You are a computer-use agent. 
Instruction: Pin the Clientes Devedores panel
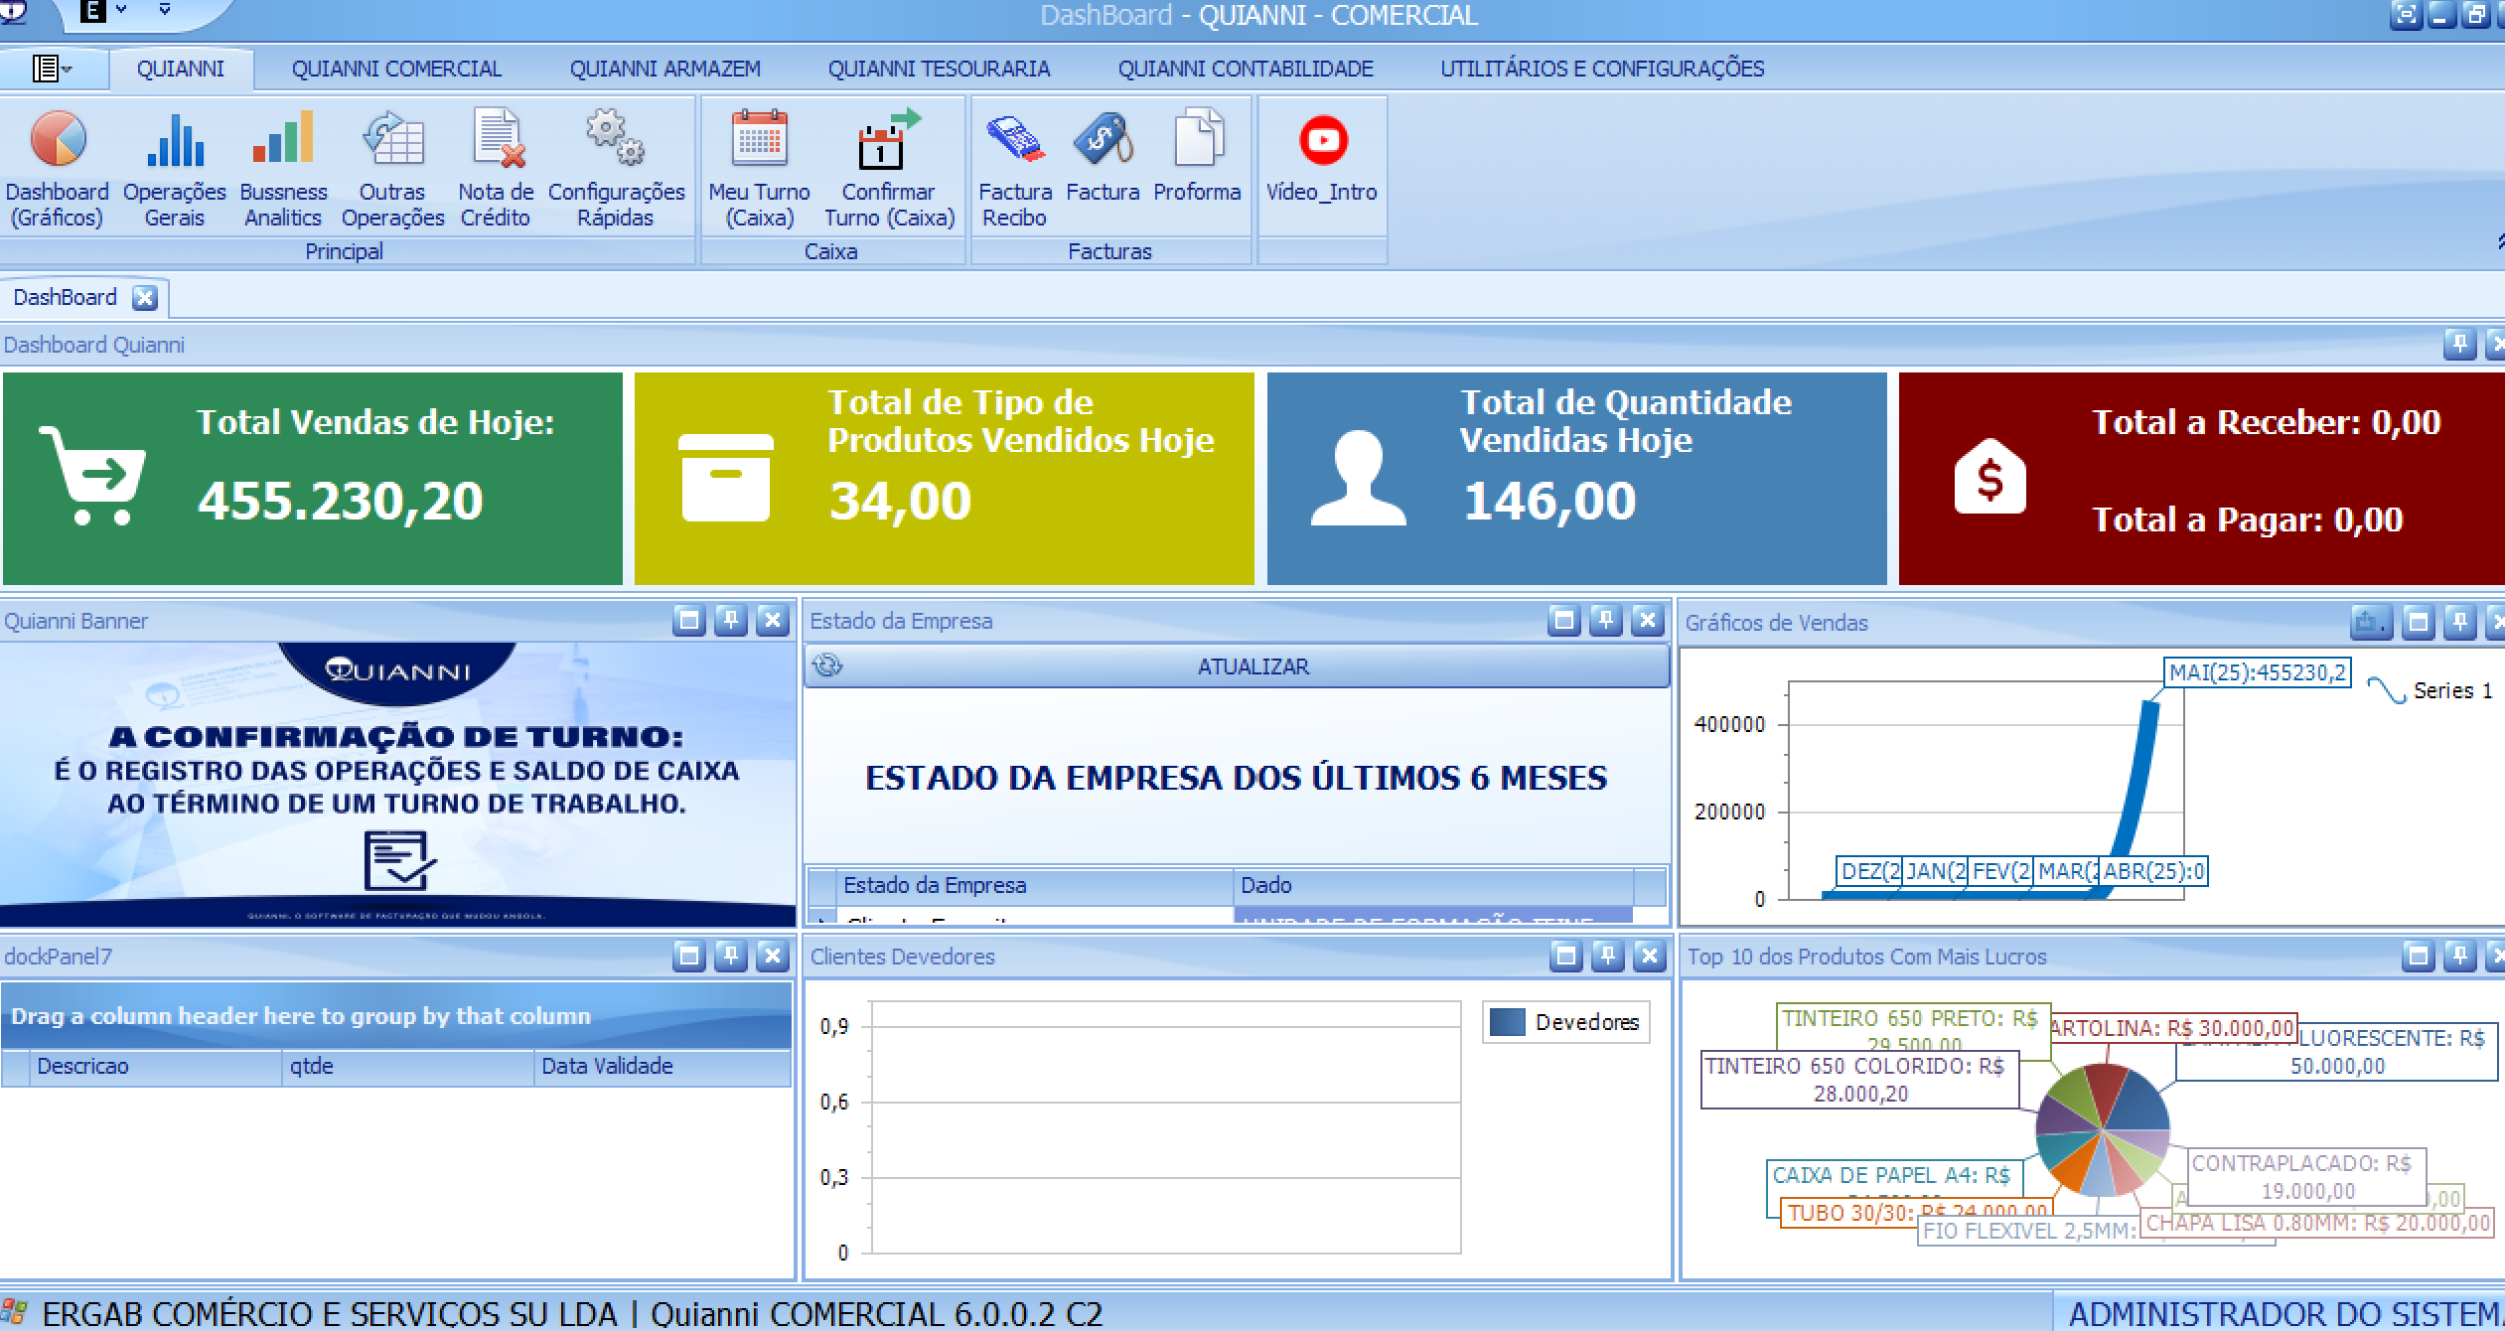point(1608,957)
